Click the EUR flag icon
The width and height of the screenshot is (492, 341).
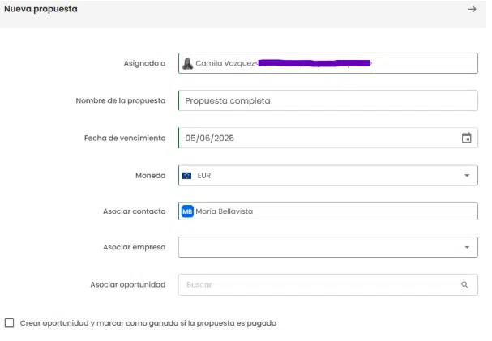coord(186,176)
